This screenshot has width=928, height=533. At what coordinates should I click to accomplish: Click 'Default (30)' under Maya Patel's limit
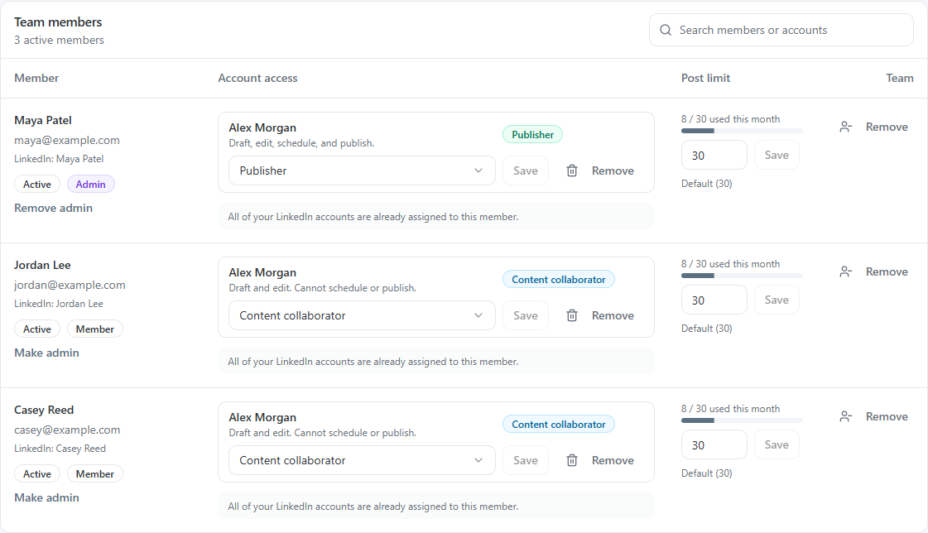707,184
